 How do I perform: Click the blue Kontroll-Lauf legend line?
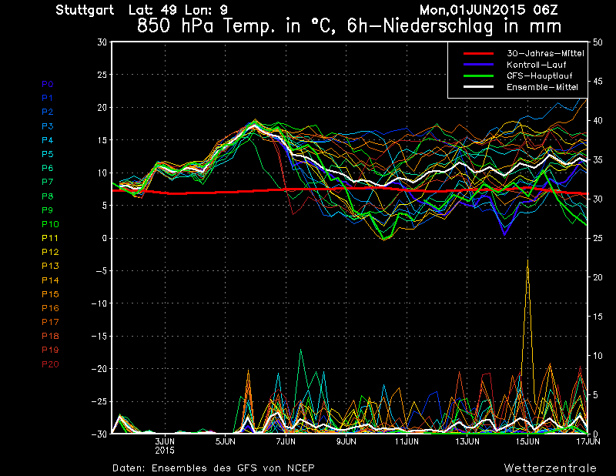click(x=478, y=65)
